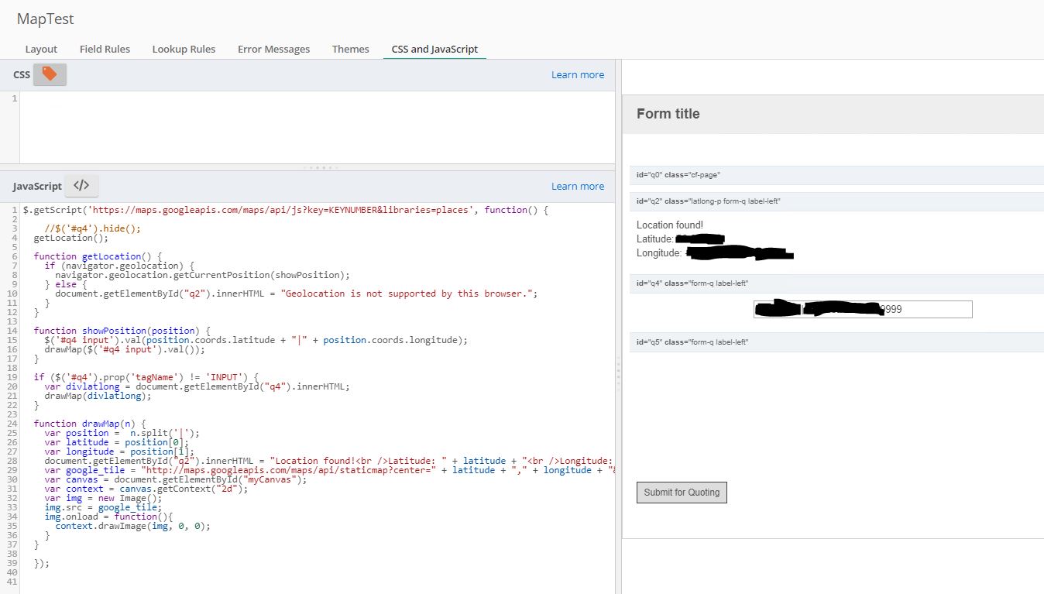Open Learn more link for CSS
This screenshot has width=1044, height=594.
pos(577,74)
